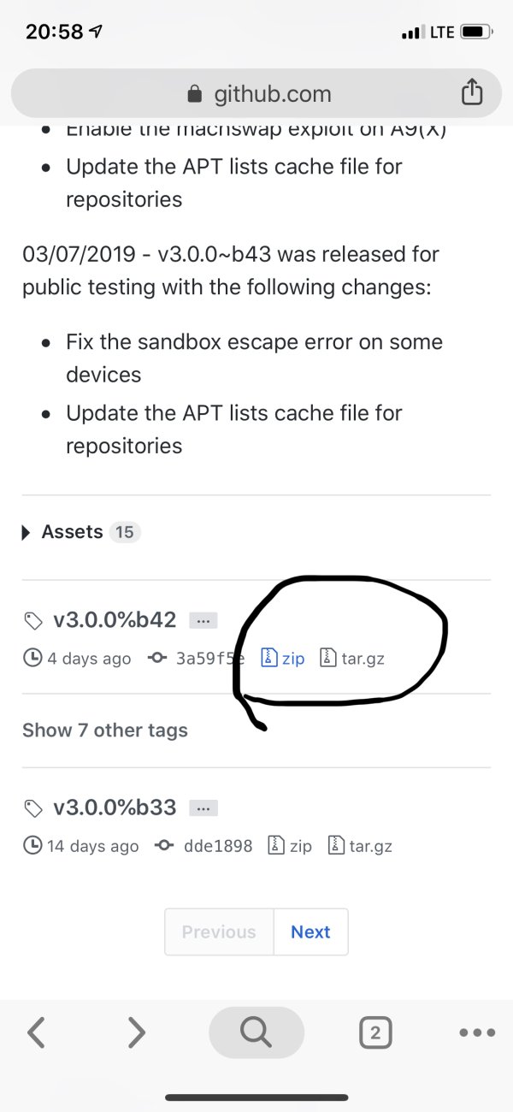Viewport: 513px width, 1112px height.
Task: Open the v3.0.0%b33 tag link
Action: pos(114,807)
